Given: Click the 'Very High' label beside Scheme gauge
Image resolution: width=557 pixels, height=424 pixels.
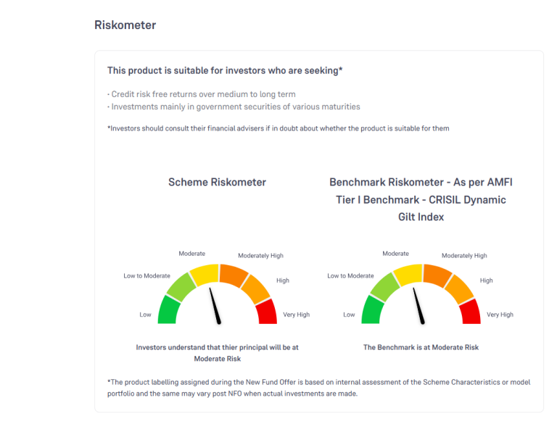Looking at the screenshot, I should click(296, 315).
